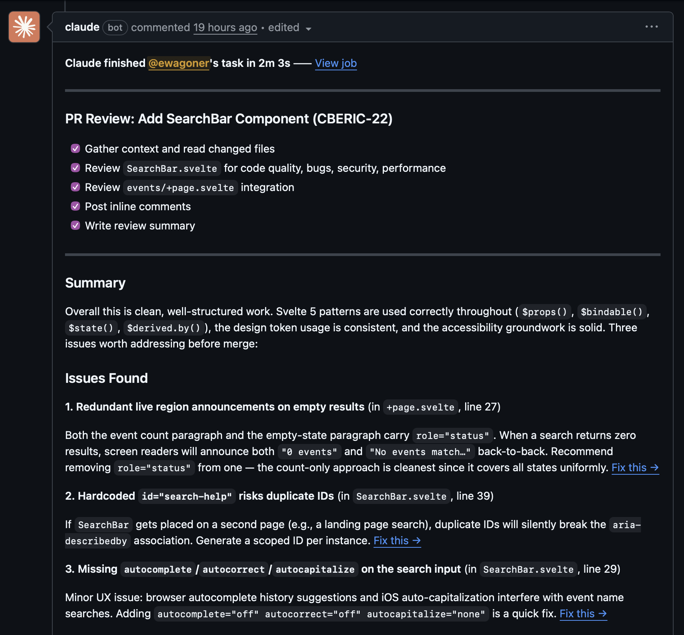Open @ewagoner's profile link
This screenshot has width=684, height=635.
pyautogui.click(x=179, y=63)
